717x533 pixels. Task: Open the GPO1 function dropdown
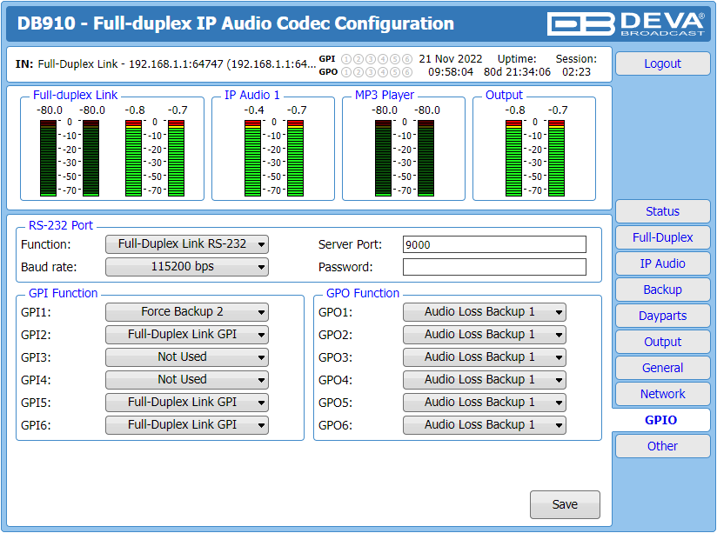(485, 312)
